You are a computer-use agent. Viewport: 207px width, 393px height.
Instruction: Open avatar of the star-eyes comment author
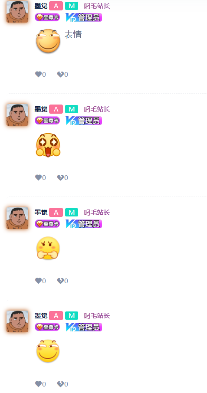coord(17,115)
